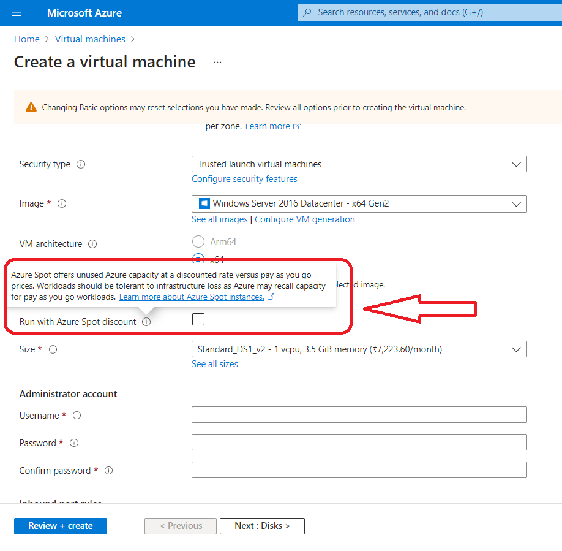The height and width of the screenshot is (551, 562).
Task: Go to Virtual machines breadcrumb
Action: pyautogui.click(x=90, y=39)
